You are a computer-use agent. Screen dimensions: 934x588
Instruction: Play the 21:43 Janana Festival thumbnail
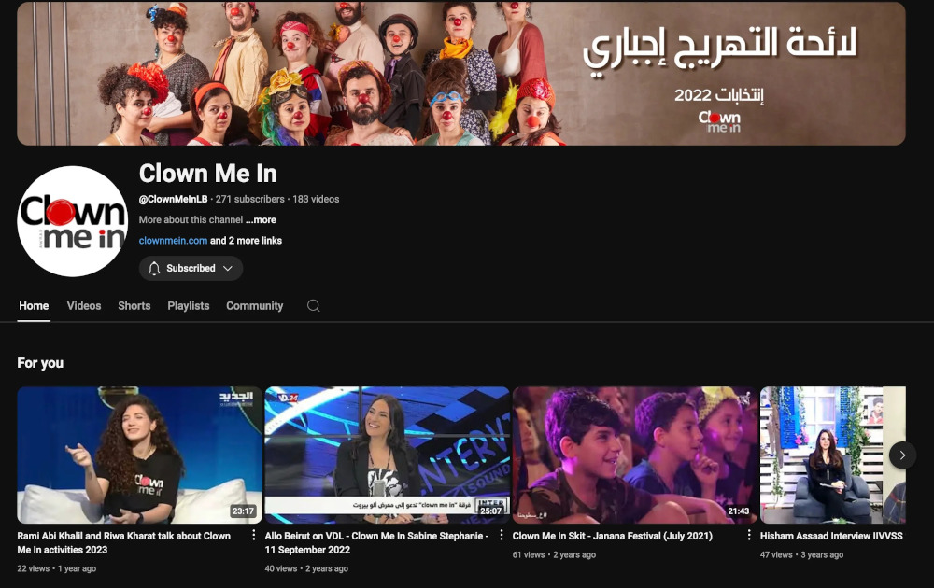[635, 455]
